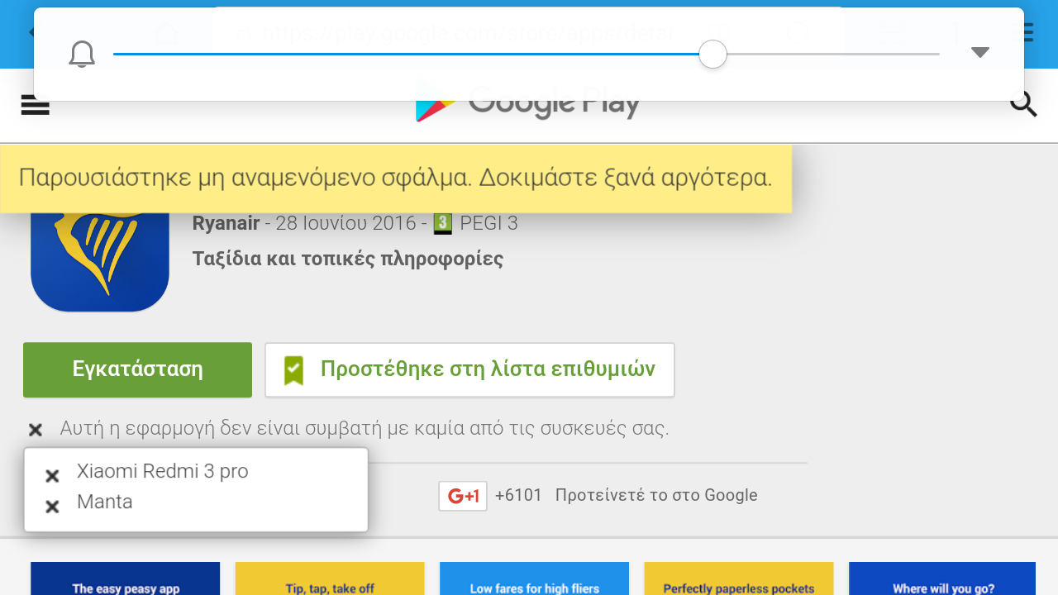Select Manta in the device list
The height and width of the screenshot is (595, 1058).
(x=104, y=502)
